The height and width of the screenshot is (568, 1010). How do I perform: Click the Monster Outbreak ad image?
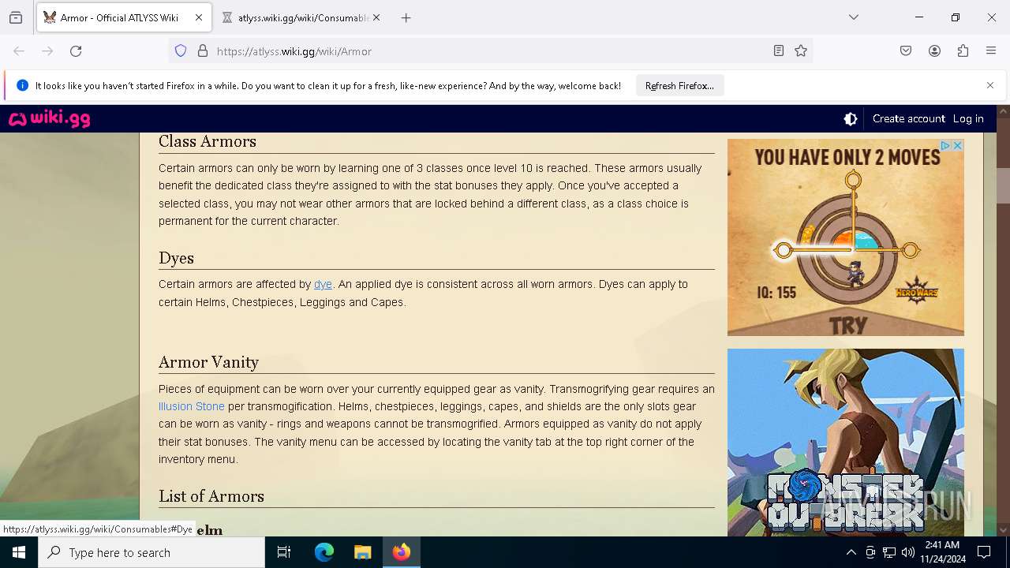pyautogui.click(x=846, y=443)
